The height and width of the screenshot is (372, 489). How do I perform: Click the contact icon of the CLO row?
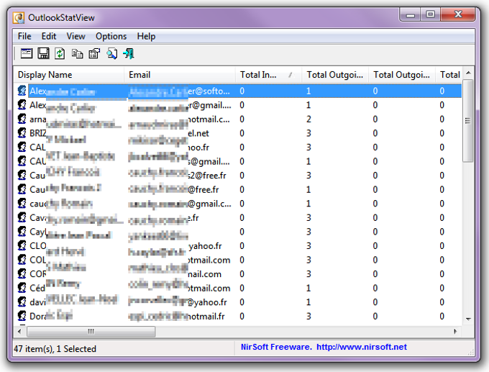click(x=22, y=245)
